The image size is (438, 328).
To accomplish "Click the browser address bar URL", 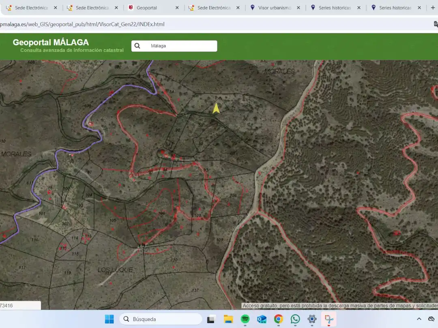I will [x=82, y=24].
